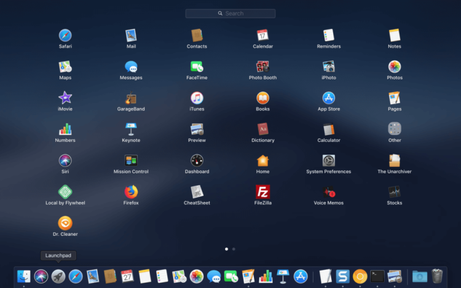Click the Launchpad rocket icon in the Dock
Viewport: 461px width, 288px height.
coord(58,276)
